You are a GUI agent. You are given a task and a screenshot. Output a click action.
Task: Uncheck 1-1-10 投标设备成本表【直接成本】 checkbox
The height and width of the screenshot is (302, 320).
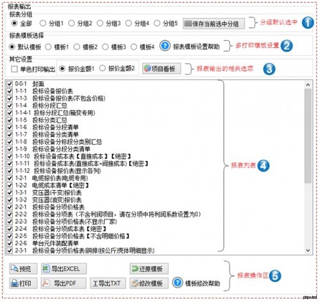point(10,156)
